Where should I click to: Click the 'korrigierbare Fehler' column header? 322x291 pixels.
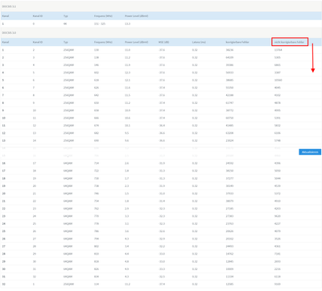237,42
